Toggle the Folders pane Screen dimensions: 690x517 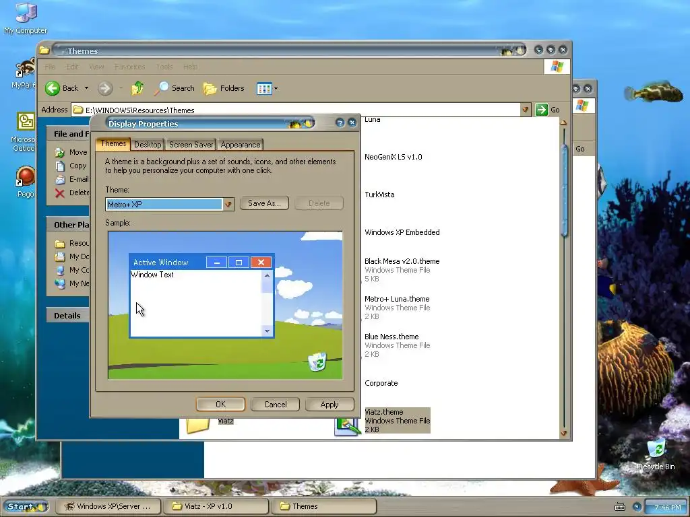(x=224, y=88)
